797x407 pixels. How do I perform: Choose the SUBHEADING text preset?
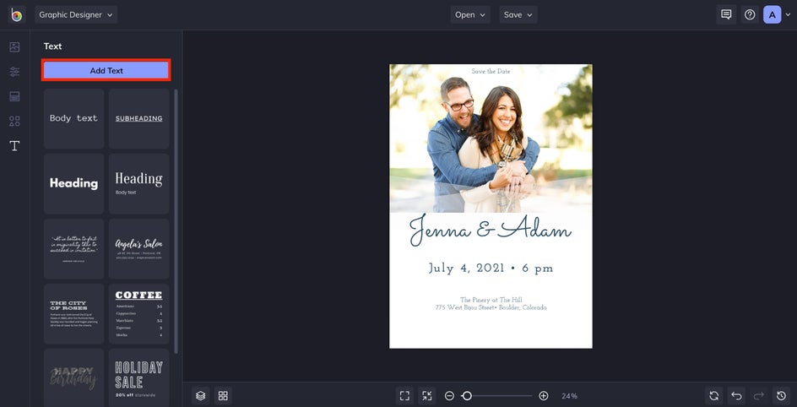click(x=138, y=118)
